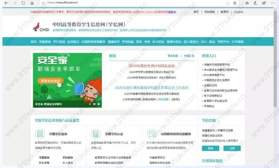
Task: Open 2020年考研分数查询及复试分数线汇总 news
Action: tap(152, 72)
